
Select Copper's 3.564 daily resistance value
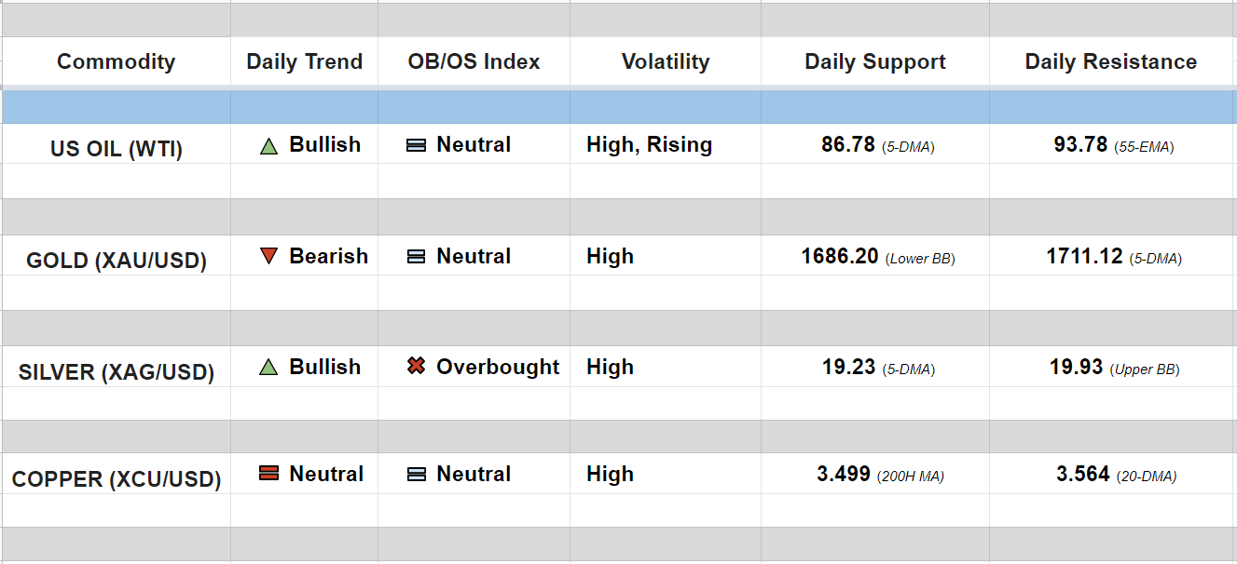[1083, 475]
